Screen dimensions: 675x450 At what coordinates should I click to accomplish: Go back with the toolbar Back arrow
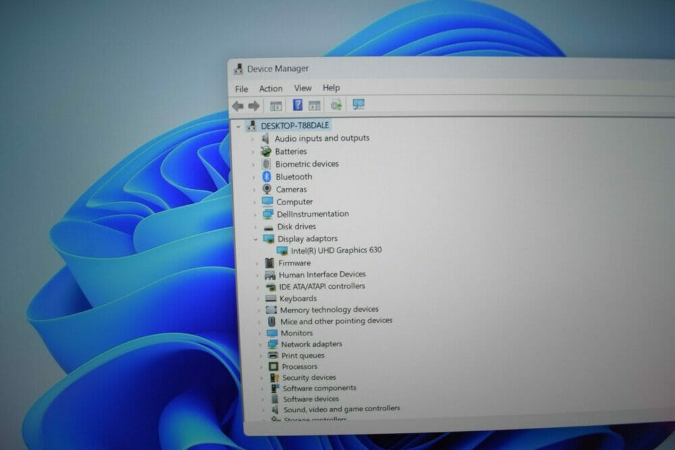coord(238,106)
